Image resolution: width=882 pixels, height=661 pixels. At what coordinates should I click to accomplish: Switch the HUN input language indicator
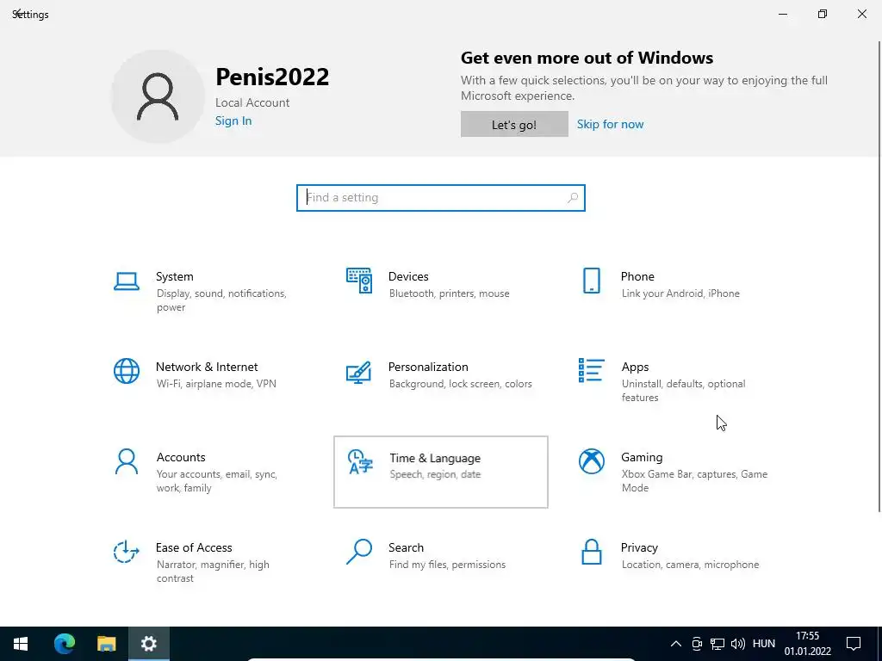tap(763, 644)
